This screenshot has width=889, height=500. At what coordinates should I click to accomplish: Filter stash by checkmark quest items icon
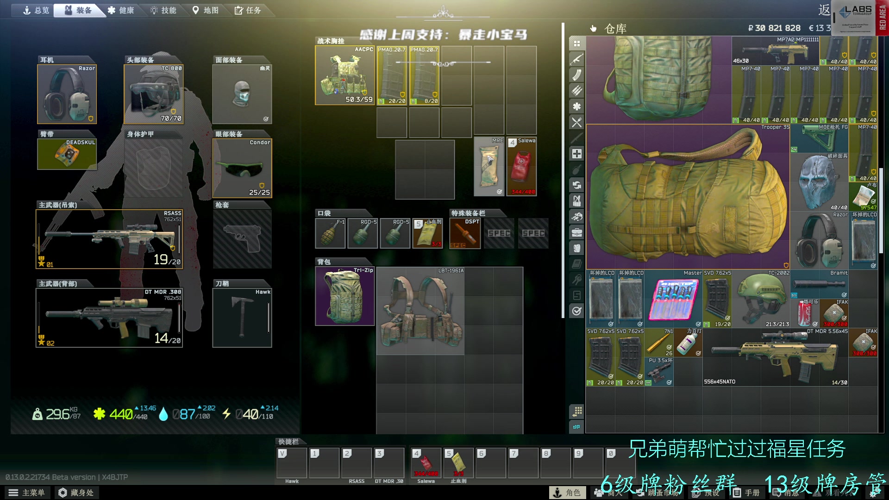[x=576, y=311]
